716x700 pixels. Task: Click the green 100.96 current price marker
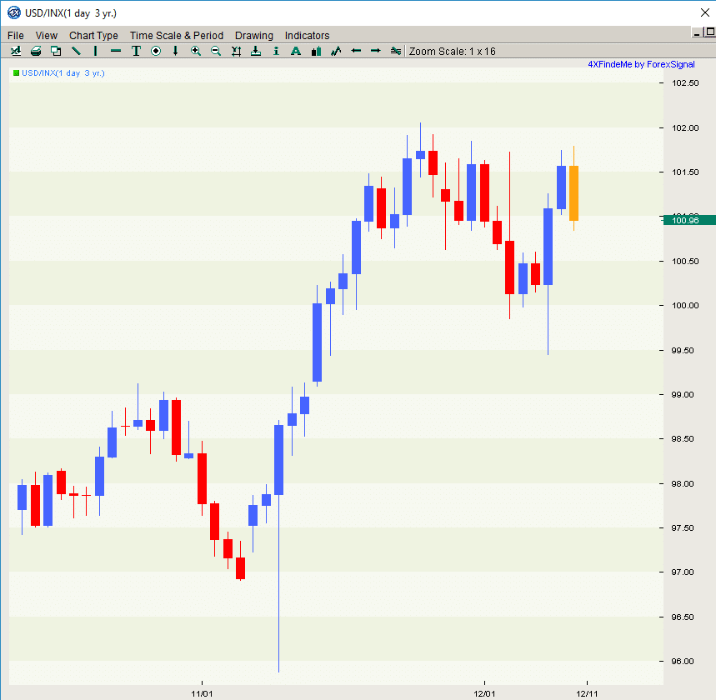[689, 221]
